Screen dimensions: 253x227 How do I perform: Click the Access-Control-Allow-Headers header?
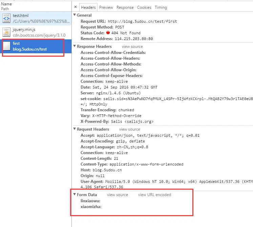coord(110,58)
